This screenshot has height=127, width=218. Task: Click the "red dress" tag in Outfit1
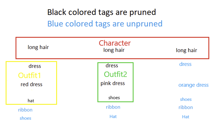coord(31,84)
